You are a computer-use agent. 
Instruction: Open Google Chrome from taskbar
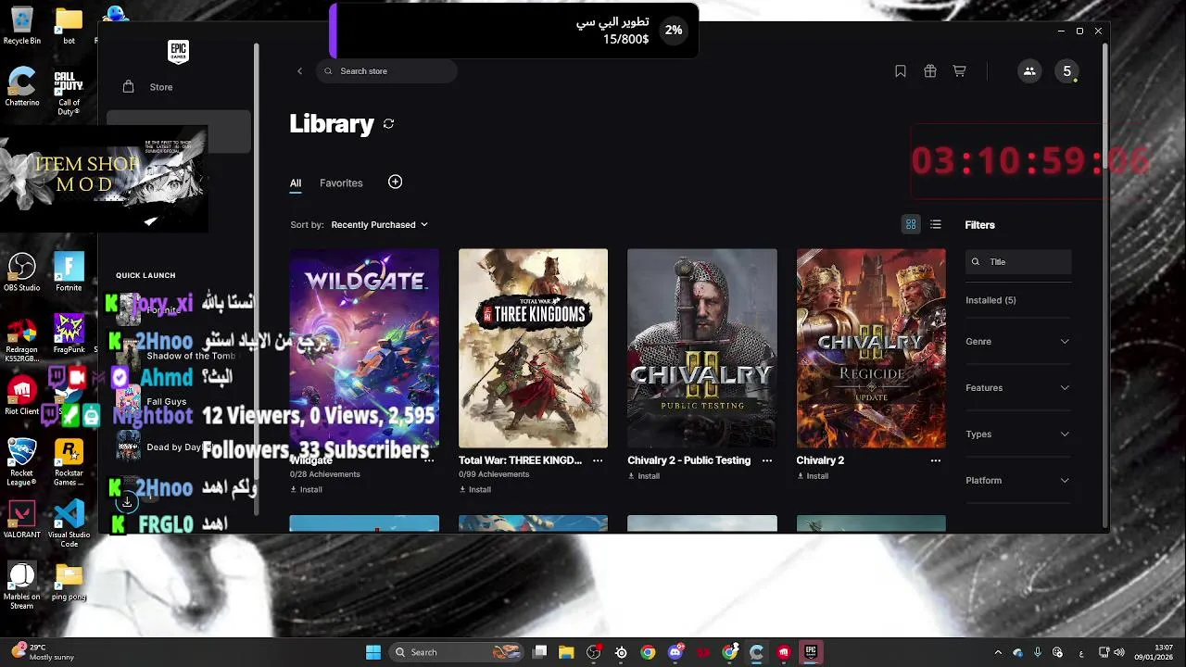coord(648,652)
